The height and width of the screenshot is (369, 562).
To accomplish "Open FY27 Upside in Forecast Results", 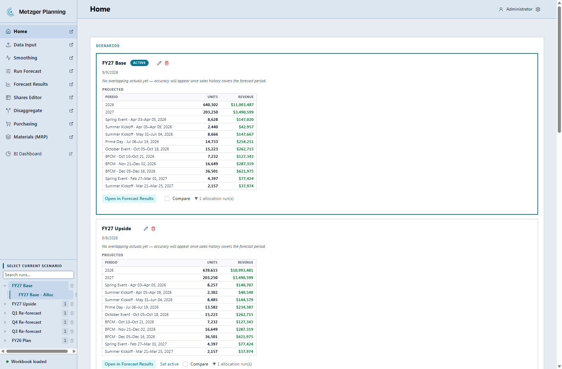I will pos(129,364).
